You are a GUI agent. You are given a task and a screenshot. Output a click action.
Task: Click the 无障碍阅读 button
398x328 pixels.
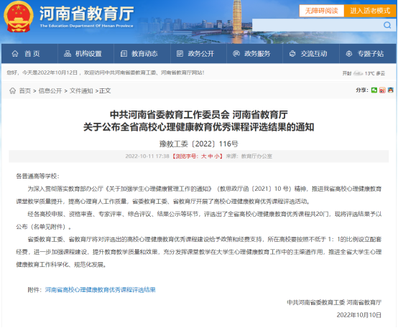click(322, 11)
